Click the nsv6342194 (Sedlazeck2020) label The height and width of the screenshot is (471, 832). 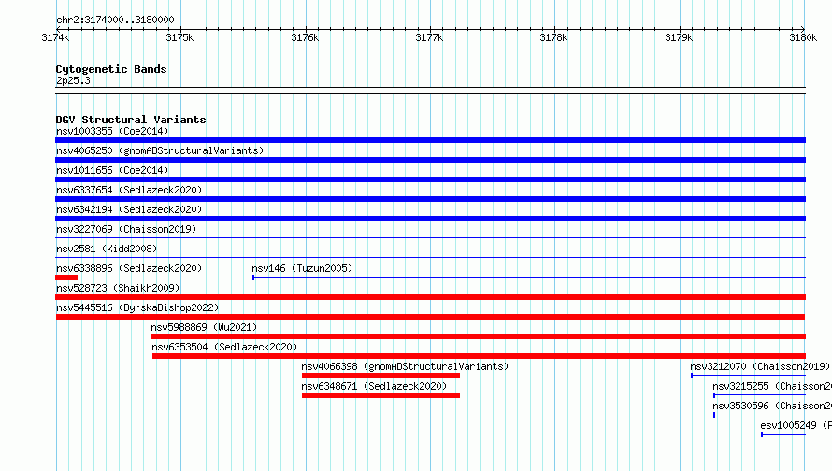pyautogui.click(x=129, y=209)
